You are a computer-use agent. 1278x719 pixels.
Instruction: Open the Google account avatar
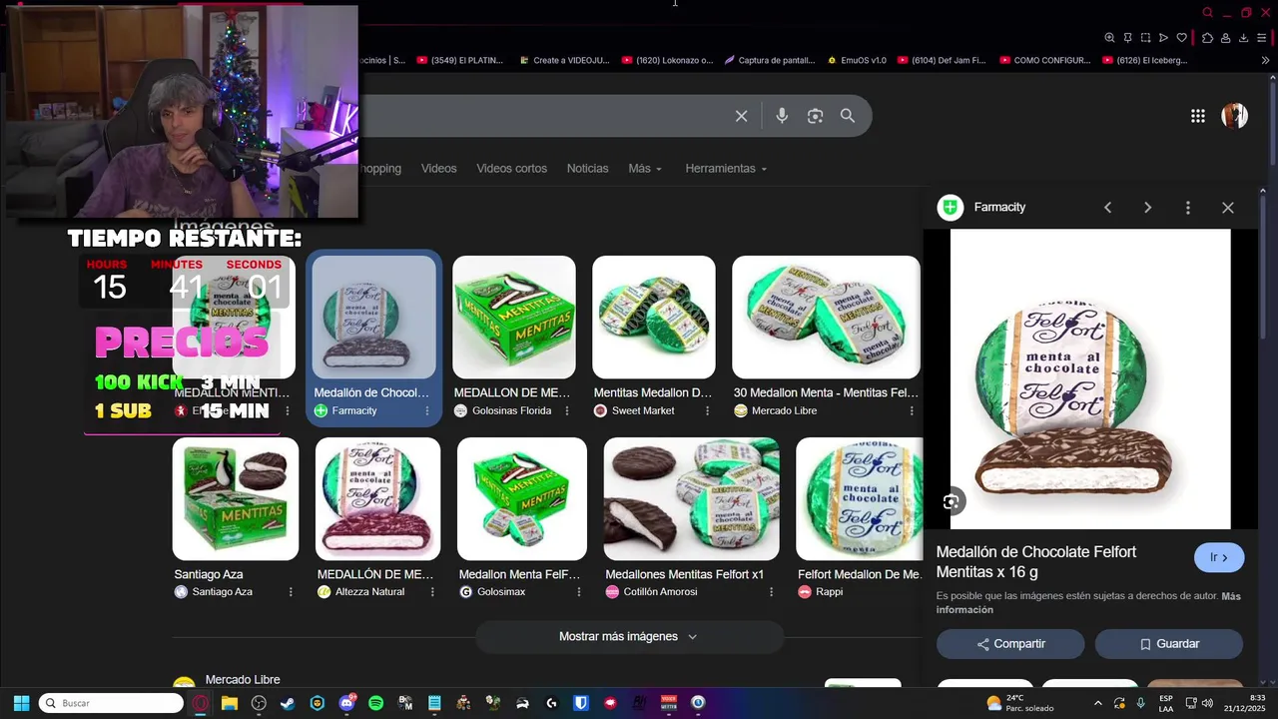tap(1234, 116)
